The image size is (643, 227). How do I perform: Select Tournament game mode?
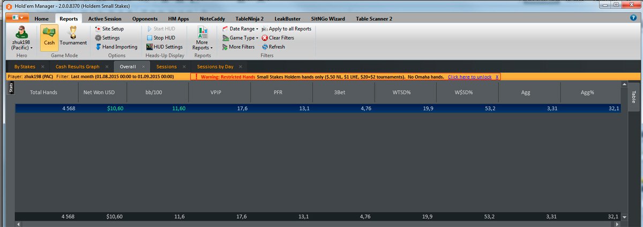point(73,36)
